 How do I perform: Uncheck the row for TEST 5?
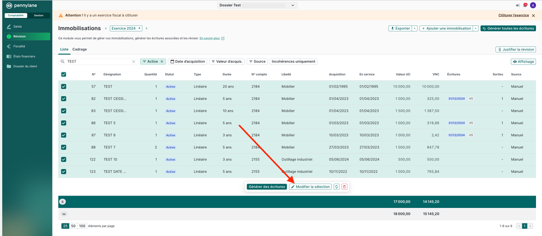63,123
